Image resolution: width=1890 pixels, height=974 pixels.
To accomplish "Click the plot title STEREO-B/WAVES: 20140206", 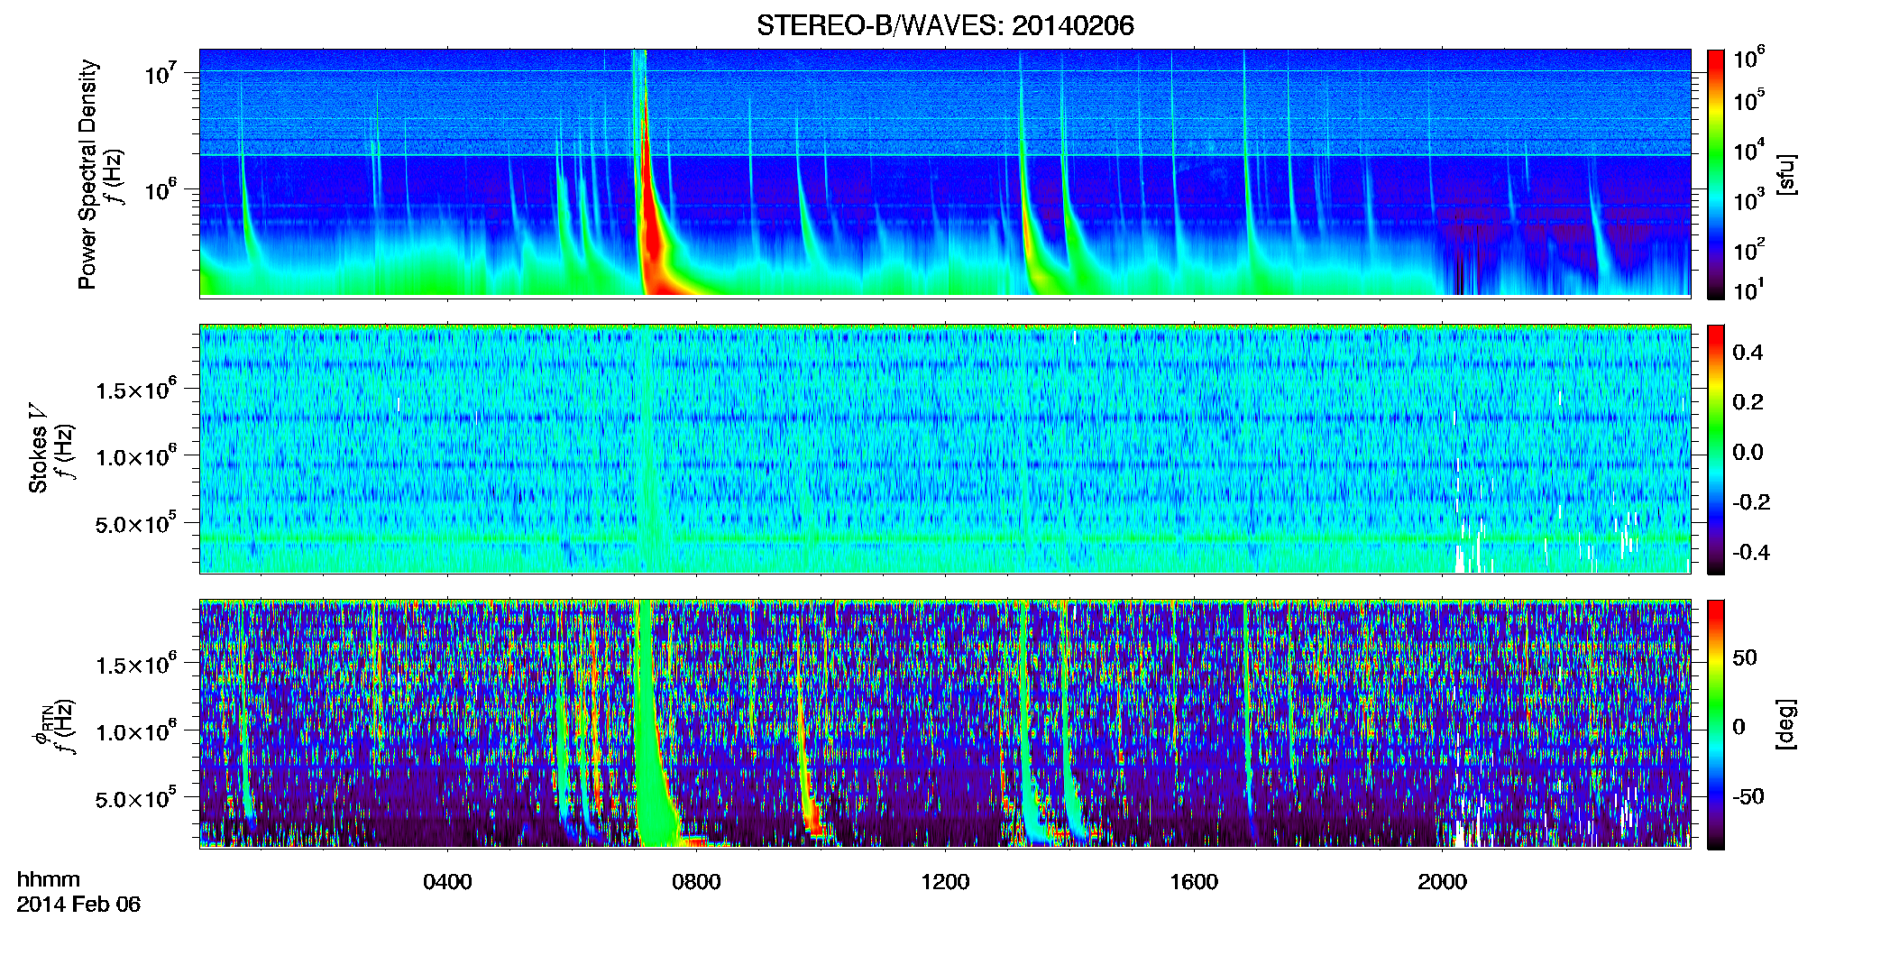I will pos(945,25).
